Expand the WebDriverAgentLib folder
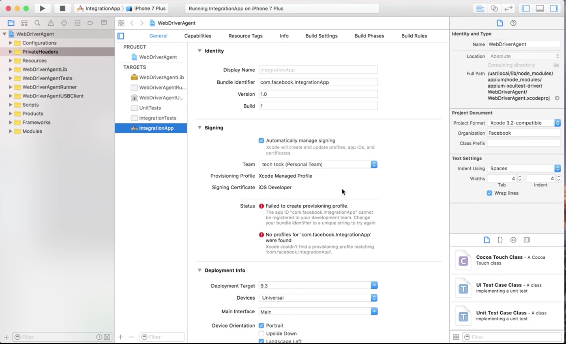This screenshot has width=566, height=344. 11,69
